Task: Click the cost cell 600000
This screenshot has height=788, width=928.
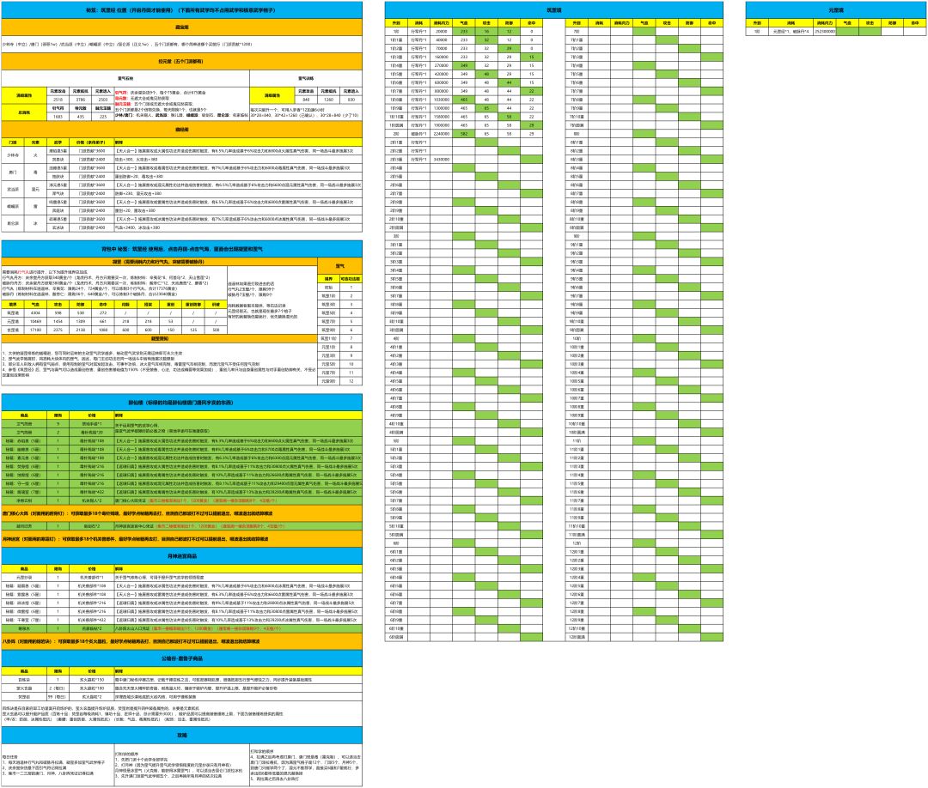Action: click(442, 82)
